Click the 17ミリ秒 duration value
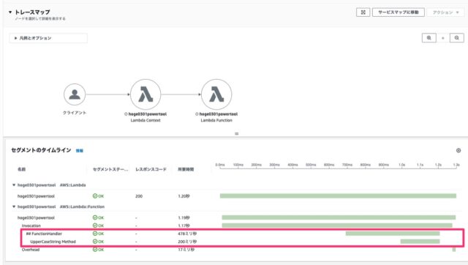468x265 pixels. pos(186,250)
